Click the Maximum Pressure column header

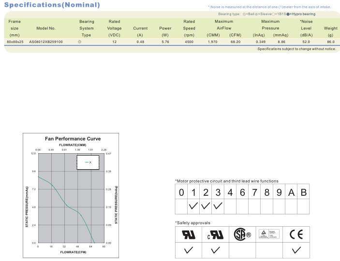pos(270,25)
